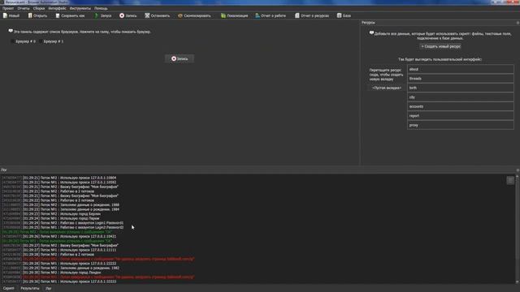Screen dimensions: 520x292
Task: Open Локализация from the toolbar
Action: (x=235, y=15)
